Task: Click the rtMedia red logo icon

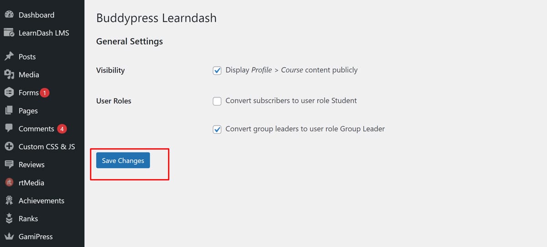Action: pyautogui.click(x=9, y=183)
